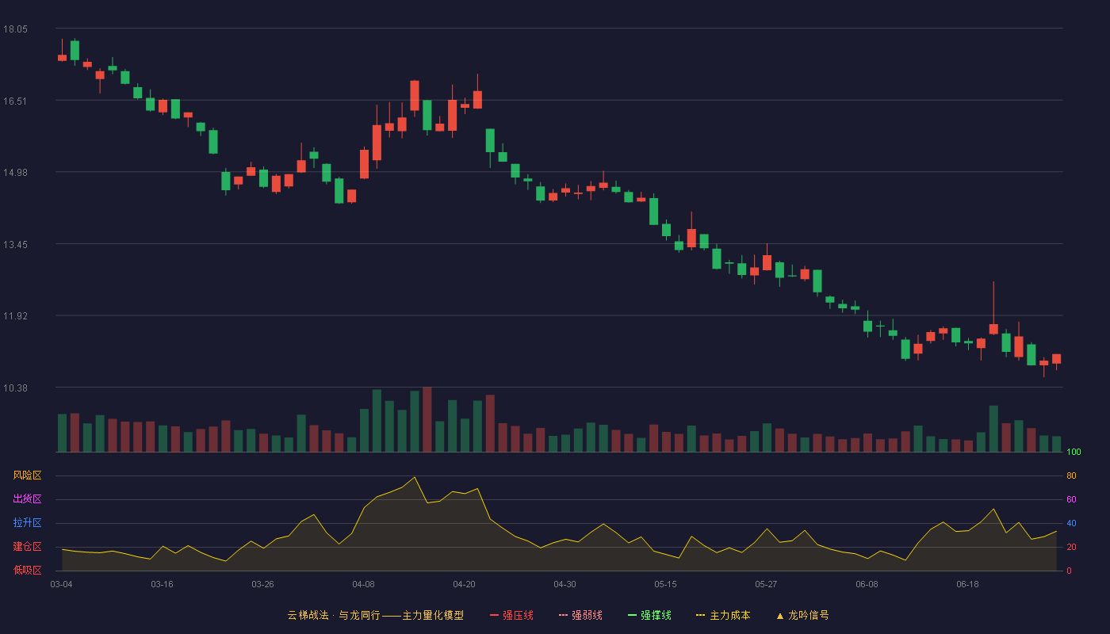Click the 04-20 date axis label
Screen dimensions: 1110x634
464,584
